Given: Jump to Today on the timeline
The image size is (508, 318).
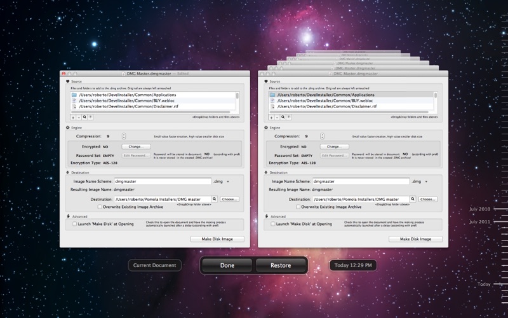Looking at the screenshot, I should click(484, 284).
